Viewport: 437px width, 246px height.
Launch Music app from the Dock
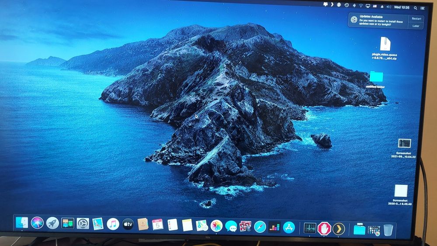[113, 224]
